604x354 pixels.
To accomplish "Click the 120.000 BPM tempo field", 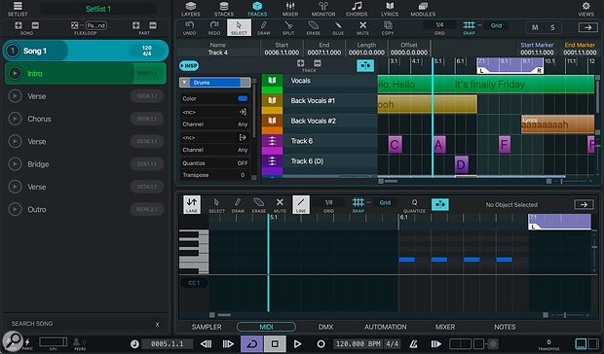I will point(359,343).
